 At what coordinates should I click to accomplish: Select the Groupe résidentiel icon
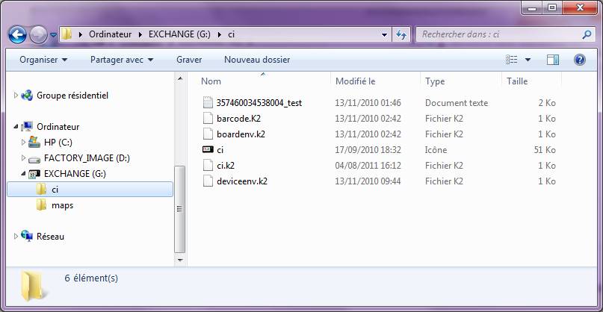tap(27, 96)
